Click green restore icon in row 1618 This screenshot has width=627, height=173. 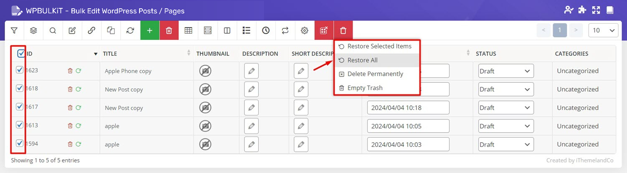(x=78, y=89)
